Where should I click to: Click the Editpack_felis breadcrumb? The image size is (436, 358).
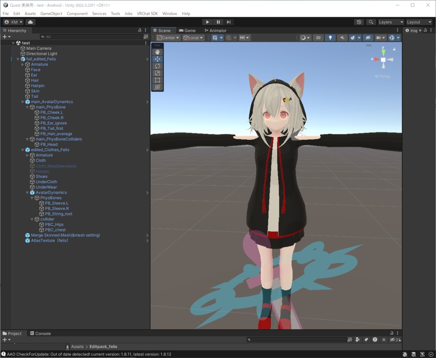click(x=103, y=347)
